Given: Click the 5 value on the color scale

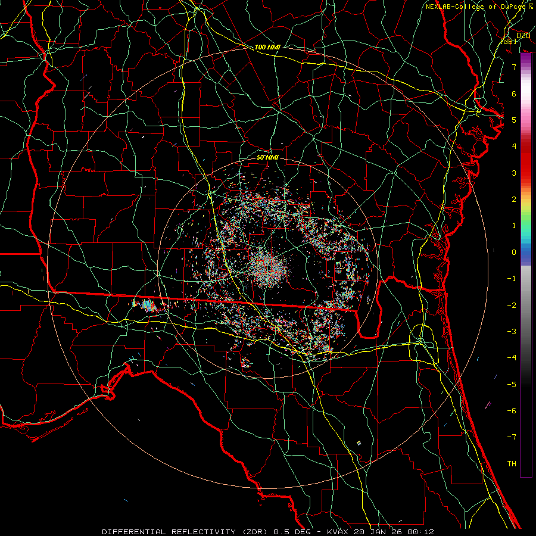Looking at the screenshot, I should point(514,120).
